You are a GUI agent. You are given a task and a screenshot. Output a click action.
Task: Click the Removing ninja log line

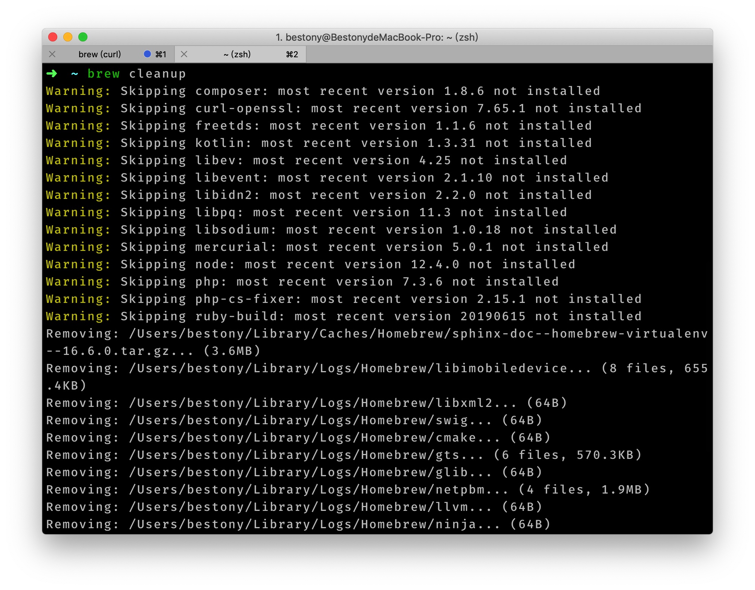[298, 524]
